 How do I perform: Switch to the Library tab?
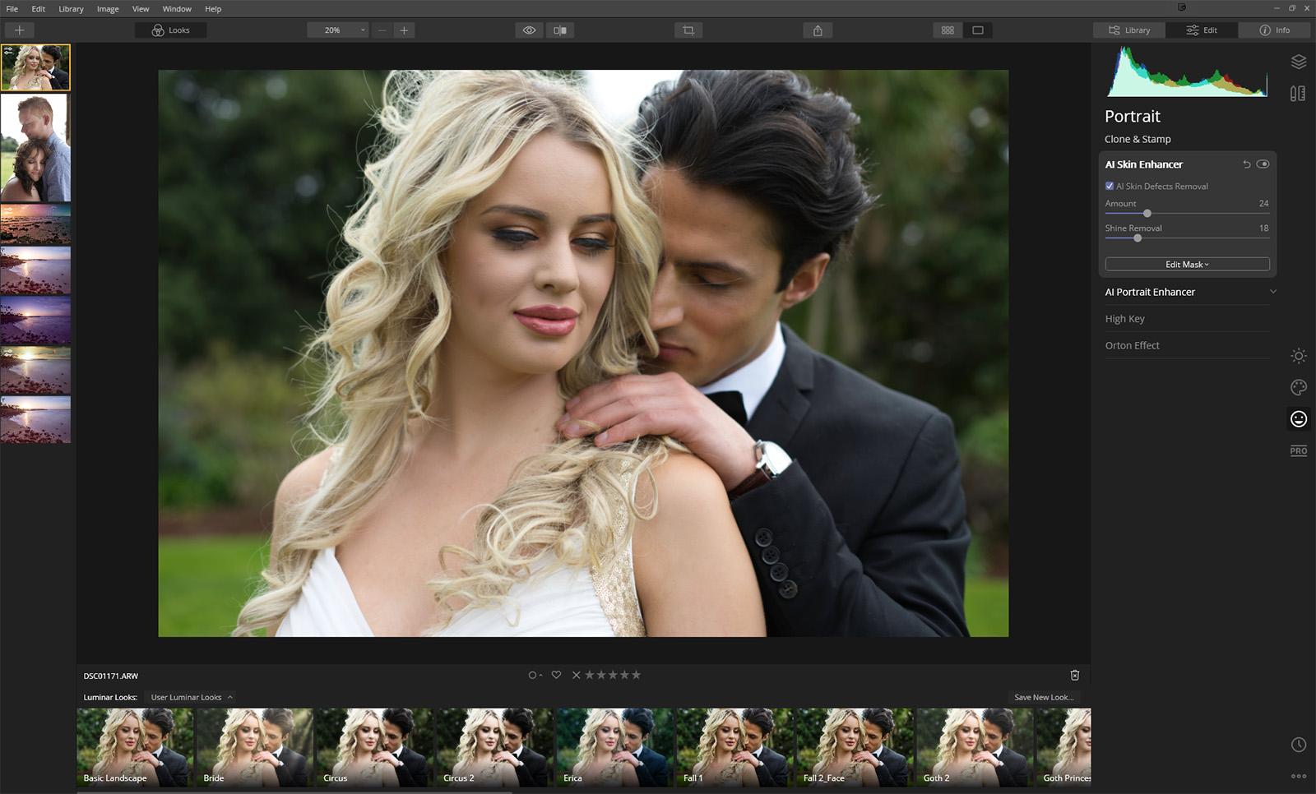tap(1129, 30)
